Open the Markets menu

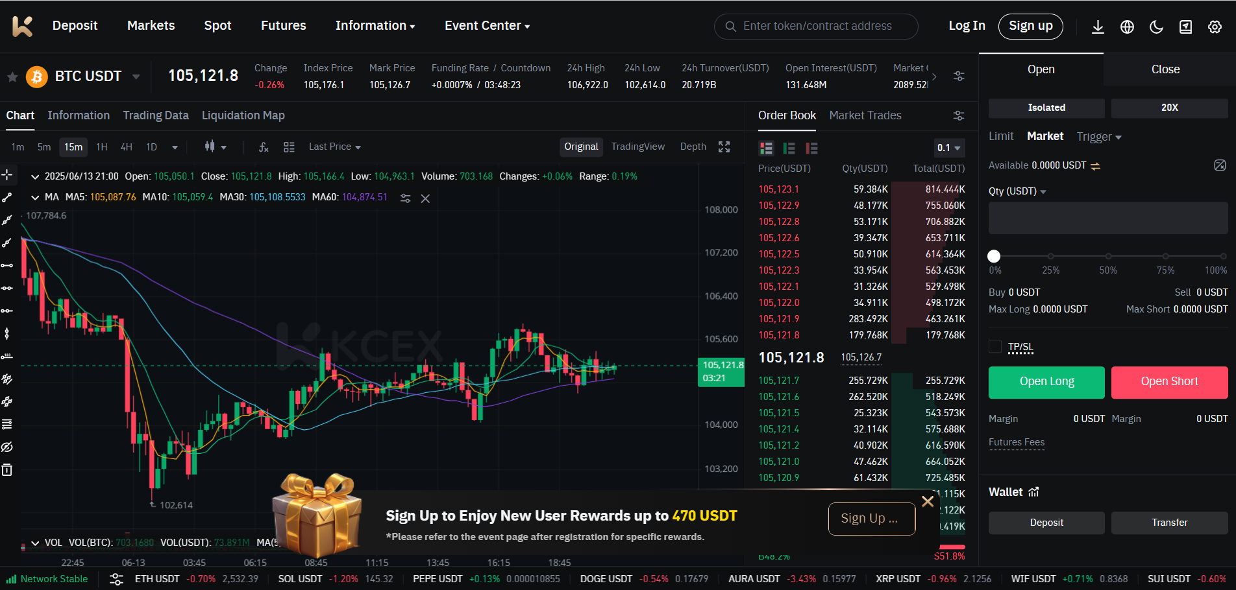[151, 26]
